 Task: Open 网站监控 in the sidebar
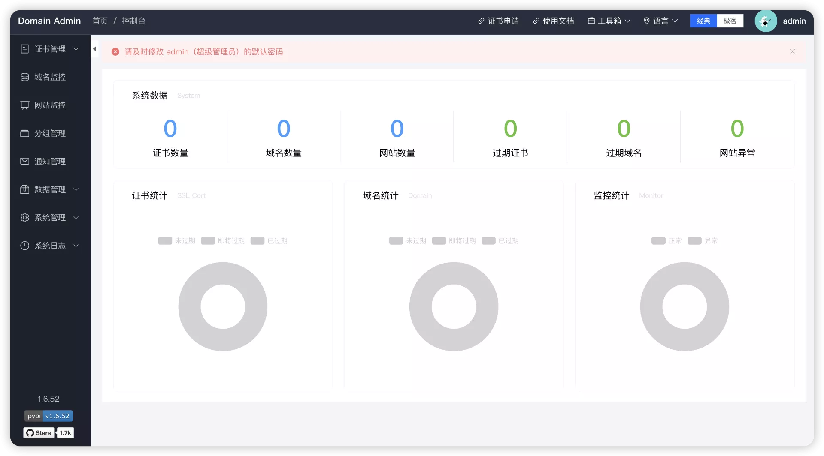point(50,105)
